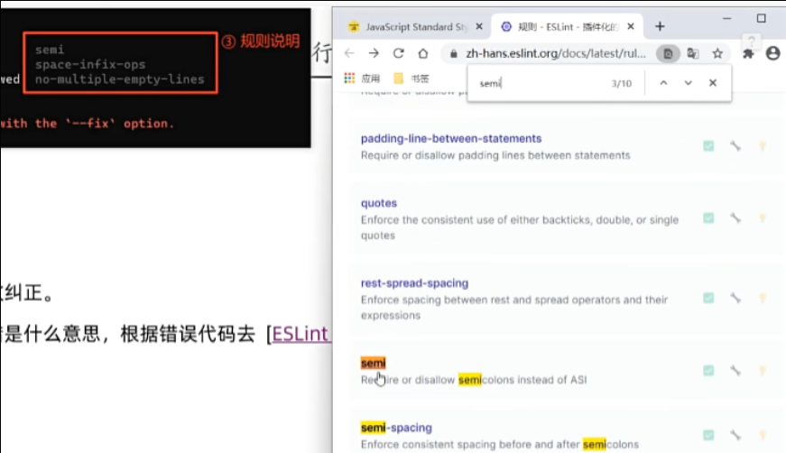Reload the ESLint rules page
This screenshot has height=453, width=786.
pos(399,53)
